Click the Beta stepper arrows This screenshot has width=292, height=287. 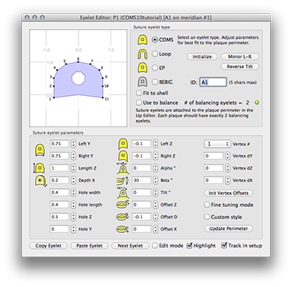pos(156,180)
